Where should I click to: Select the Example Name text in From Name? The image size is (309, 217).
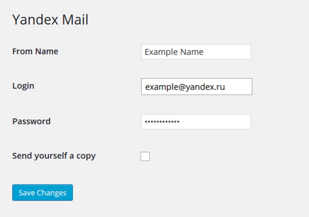tap(173, 52)
